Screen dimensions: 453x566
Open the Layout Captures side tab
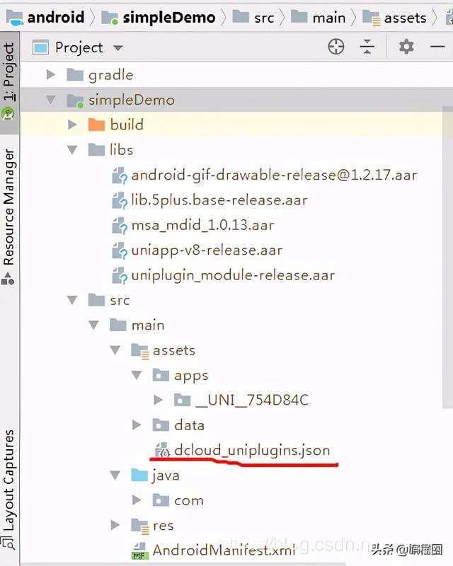pyautogui.click(x=9, y=488)
